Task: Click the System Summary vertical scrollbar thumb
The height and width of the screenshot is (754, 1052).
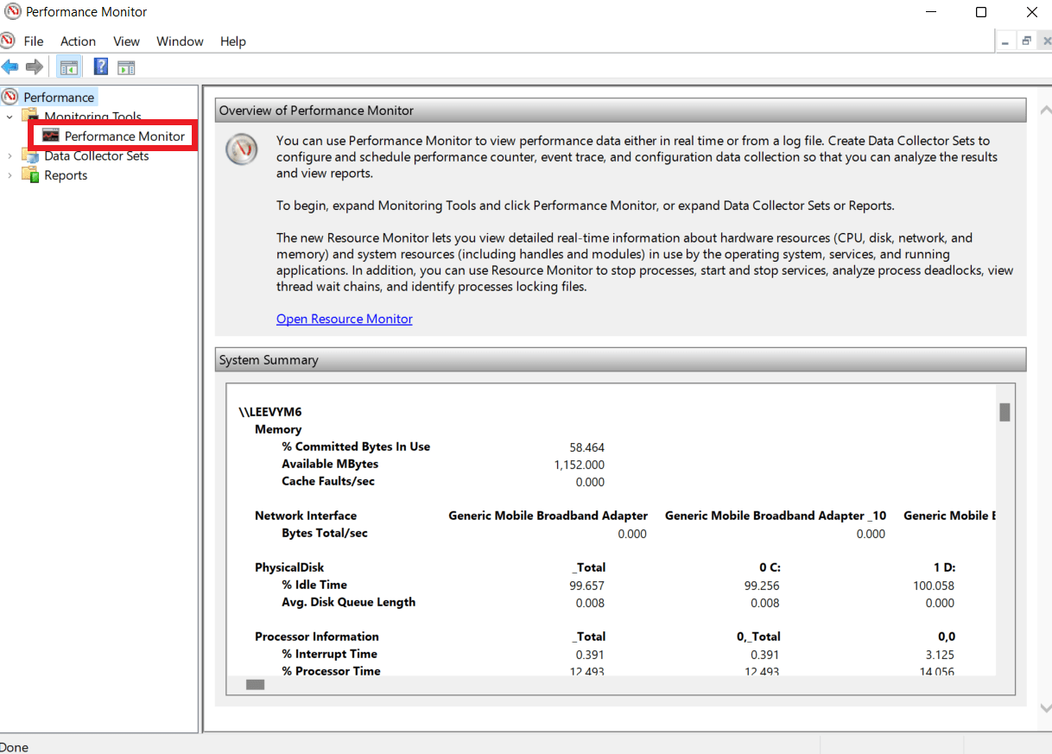Action: (1004, 412)
